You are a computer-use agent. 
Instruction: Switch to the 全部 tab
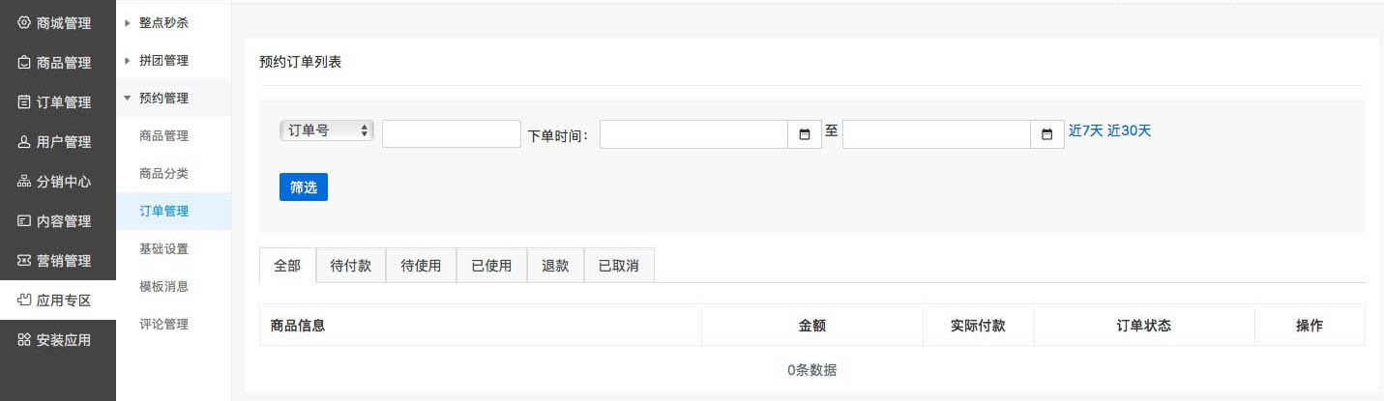point(288,266)
